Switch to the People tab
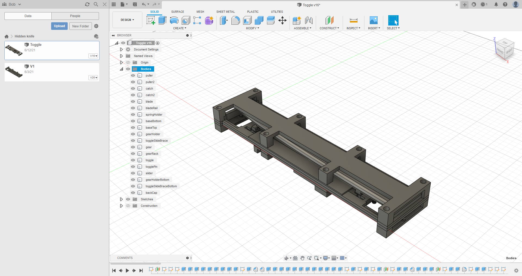 [x=75, y=16]
